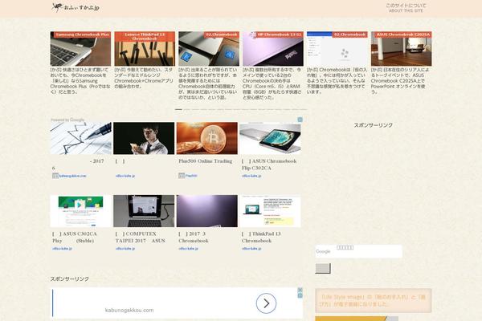Open the ASUS C302CA Play Stable thumbnail
Image resolution: width=482 pixels, height=321 pixels.
point(81,211)
